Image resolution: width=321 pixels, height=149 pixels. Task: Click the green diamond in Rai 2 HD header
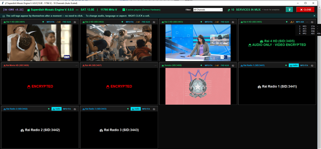(122, 22)
